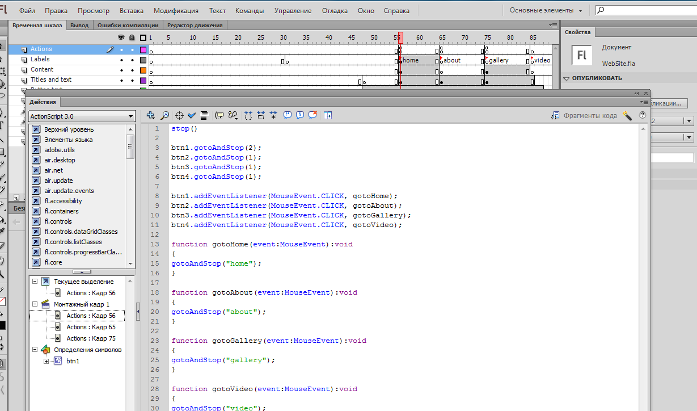Viewport: 697px width, 411px height.
Task: Check syntax using the blue checkmark
Action: pyautogui.click(x=192, y=115)
